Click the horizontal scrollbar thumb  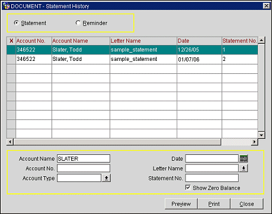click(x=117, y=142)
